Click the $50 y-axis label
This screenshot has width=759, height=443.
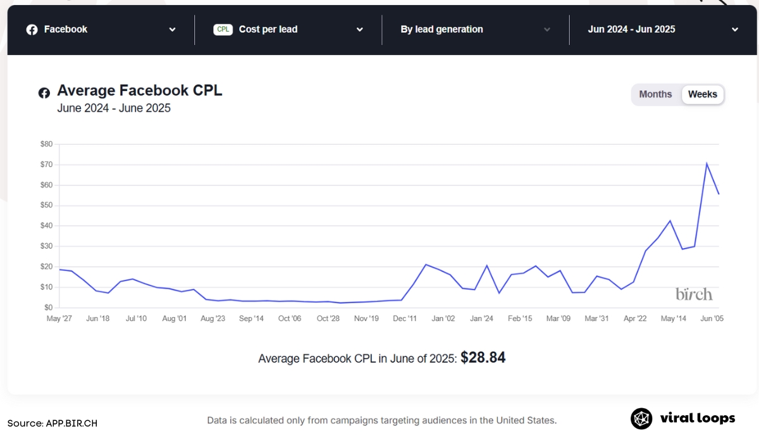[46, 205]
